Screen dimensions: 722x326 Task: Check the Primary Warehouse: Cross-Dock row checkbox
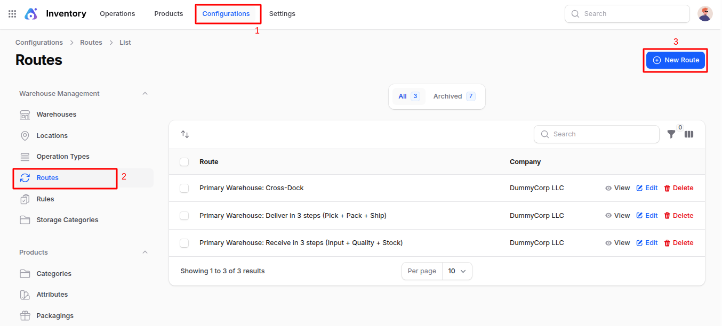[x=184, y=188]
